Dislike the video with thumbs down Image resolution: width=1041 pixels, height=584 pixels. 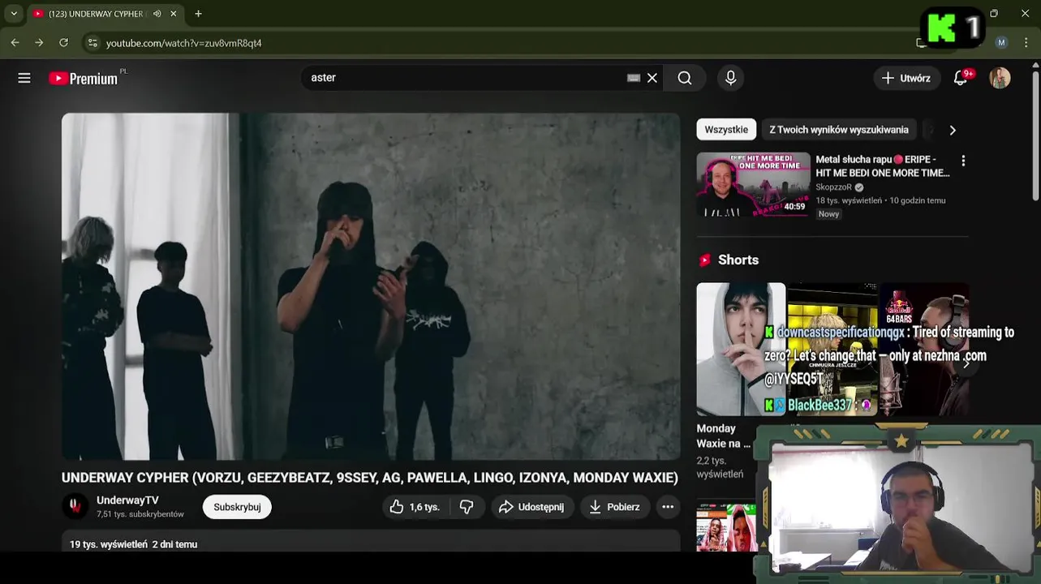point(467,507)
